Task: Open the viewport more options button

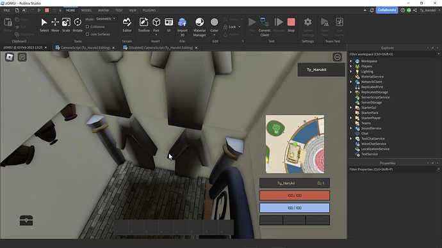Action: point(337,57)
